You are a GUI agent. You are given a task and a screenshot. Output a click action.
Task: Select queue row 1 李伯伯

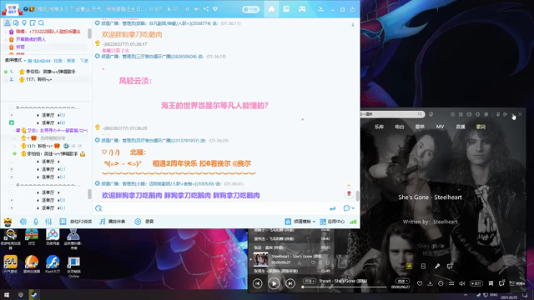point(47,72)
